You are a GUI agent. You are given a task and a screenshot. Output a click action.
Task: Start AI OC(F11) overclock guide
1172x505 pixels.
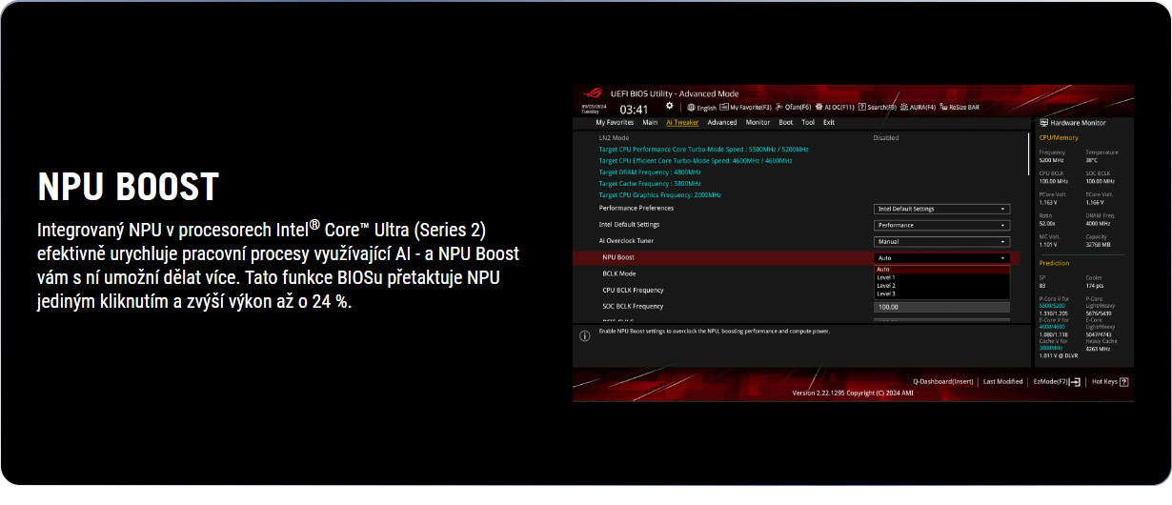point(835,108)
